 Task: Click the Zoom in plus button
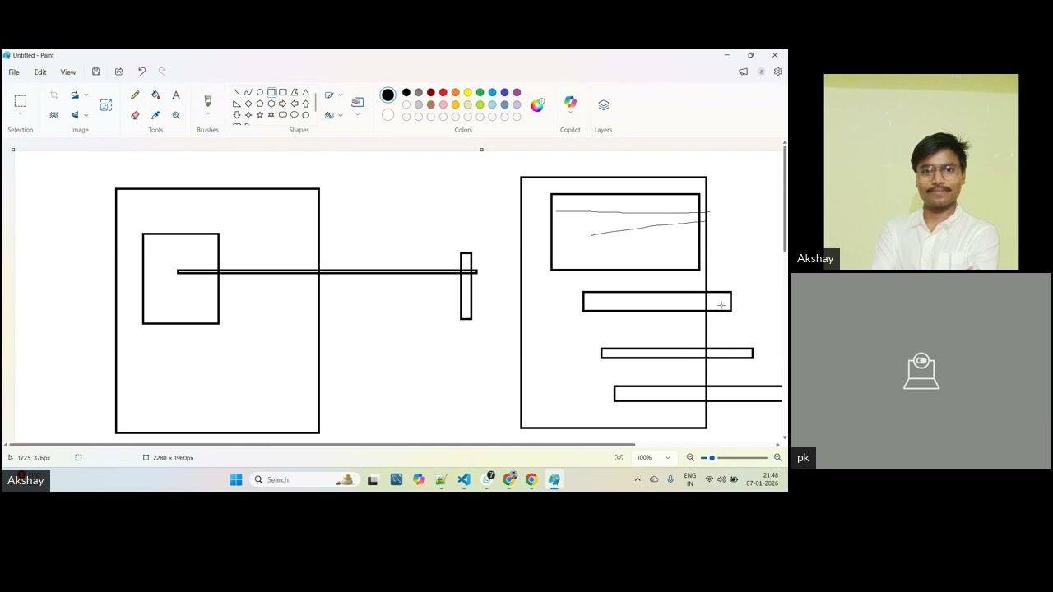(x=777, y=458)
